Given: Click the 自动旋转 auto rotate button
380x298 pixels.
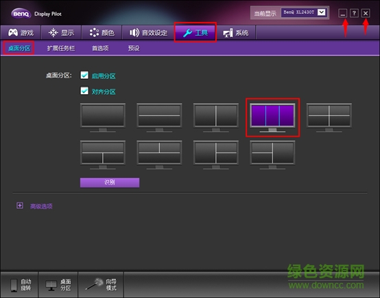Looking at the screenshot, I should coord(19,285).
